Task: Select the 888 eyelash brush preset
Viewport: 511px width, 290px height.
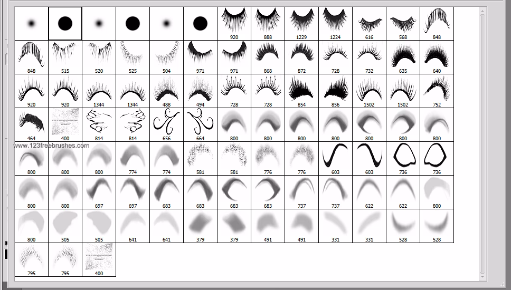Action: 268,23
